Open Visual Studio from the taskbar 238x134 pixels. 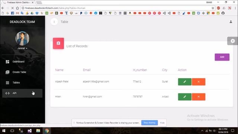pos(30,131)
